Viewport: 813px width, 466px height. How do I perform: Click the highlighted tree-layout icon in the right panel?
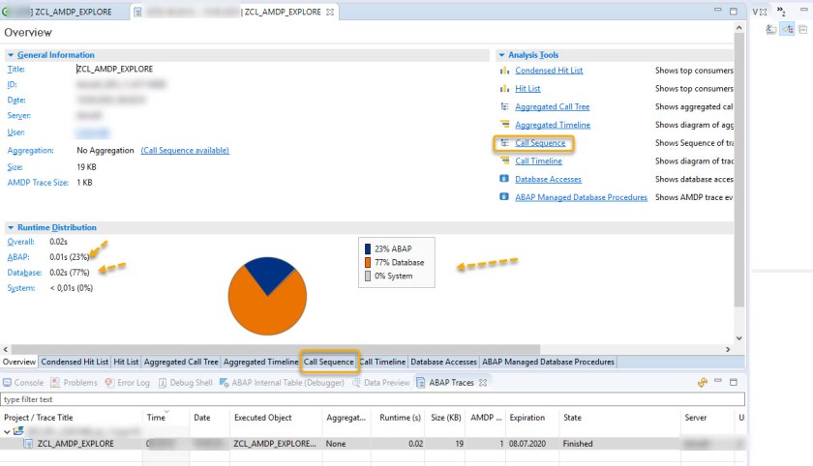coord(788,30)
